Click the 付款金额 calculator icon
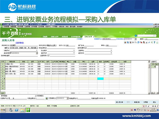The image size is (159, 119). pos(47,98)
